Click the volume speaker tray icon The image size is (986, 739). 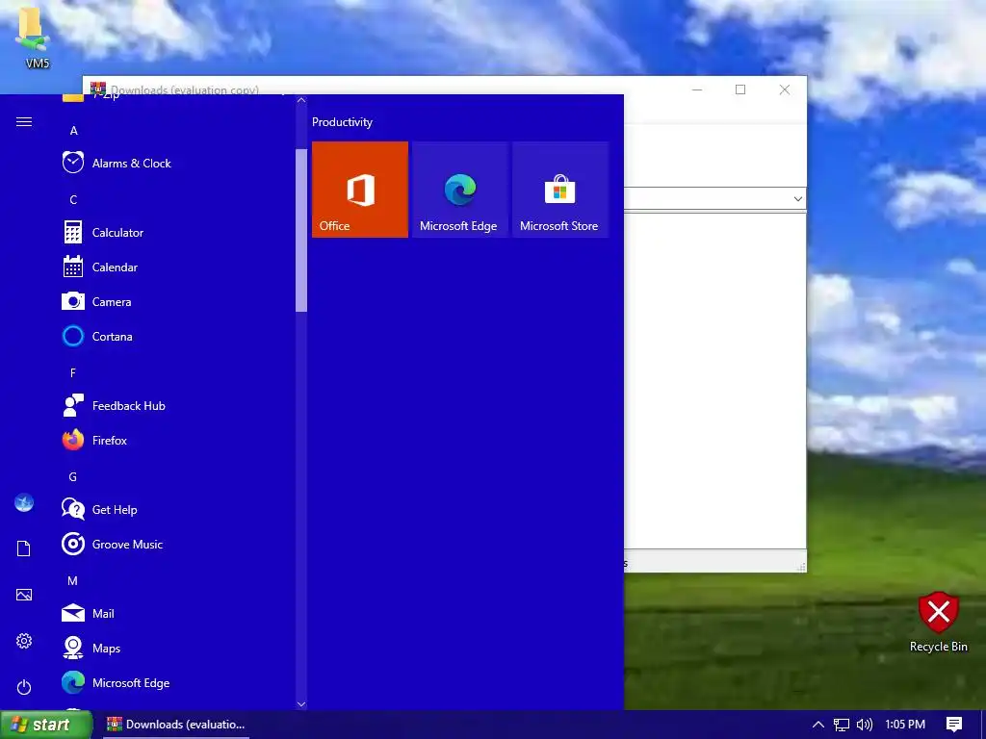pyautogui.click(x=865, y=725)
